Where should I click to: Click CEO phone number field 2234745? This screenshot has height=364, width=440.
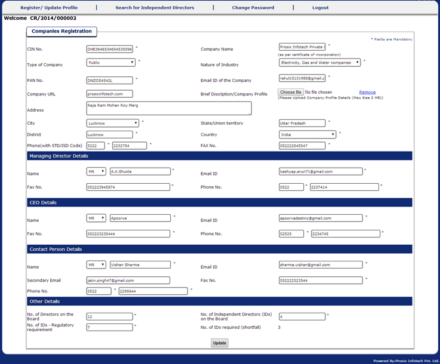tap(346, 233)
